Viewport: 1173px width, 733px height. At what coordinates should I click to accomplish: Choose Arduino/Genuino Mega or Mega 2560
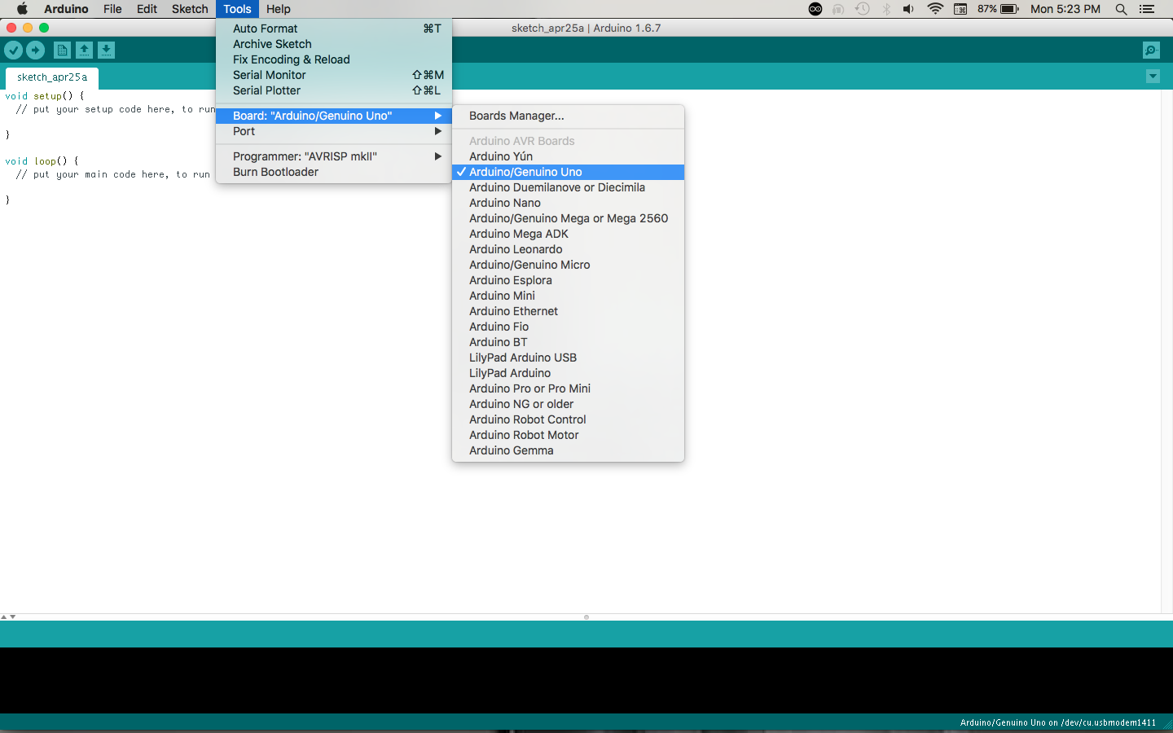[x=568, y=218]
